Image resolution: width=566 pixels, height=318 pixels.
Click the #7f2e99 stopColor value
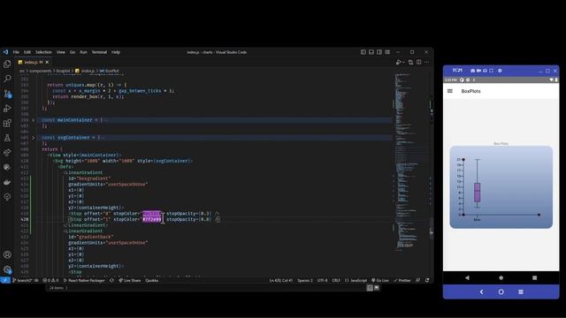click(x=151, y=219)
